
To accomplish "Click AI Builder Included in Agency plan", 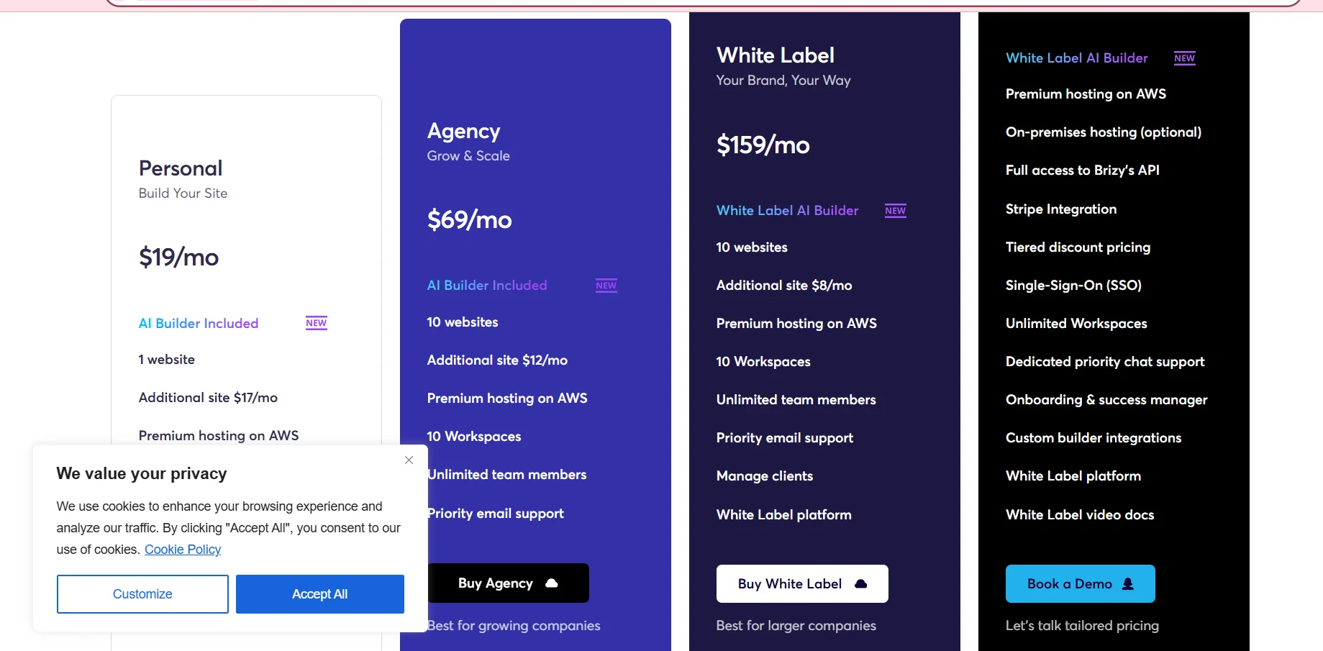I will pos(487,286).
